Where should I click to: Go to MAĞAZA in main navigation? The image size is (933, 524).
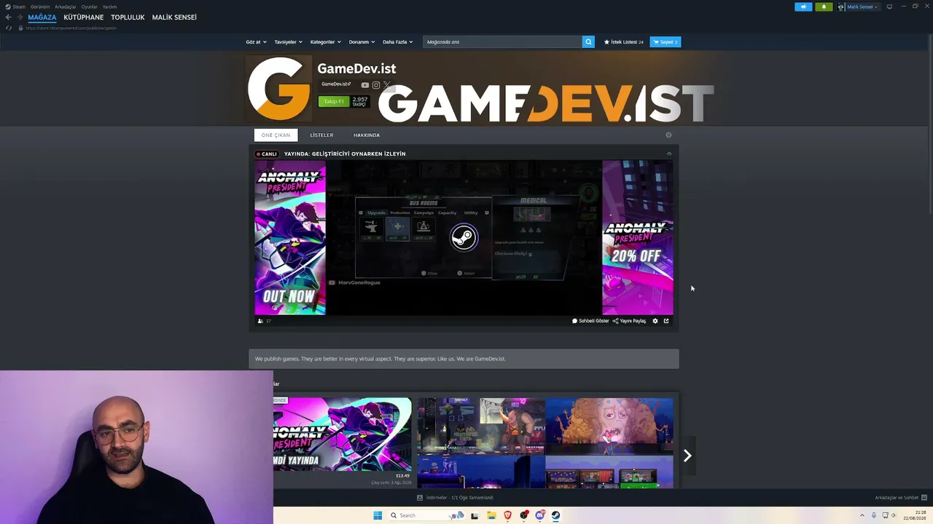click(x=42, y=17)
